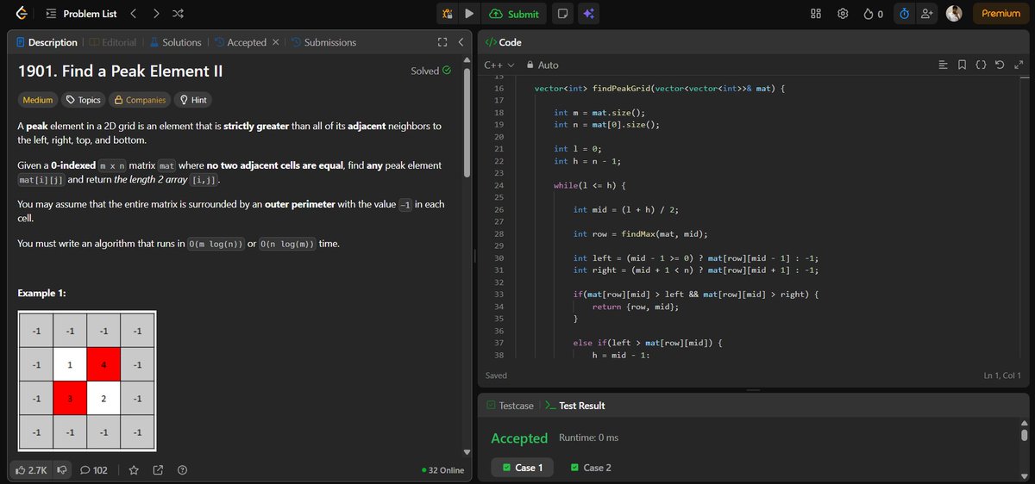Toggle the Auto mode lock
This screenshot has width=1035, height=484.
click(x=543, y=65)
